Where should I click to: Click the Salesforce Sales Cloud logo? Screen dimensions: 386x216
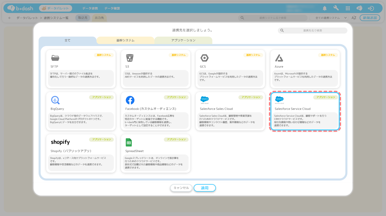point(204,100)
